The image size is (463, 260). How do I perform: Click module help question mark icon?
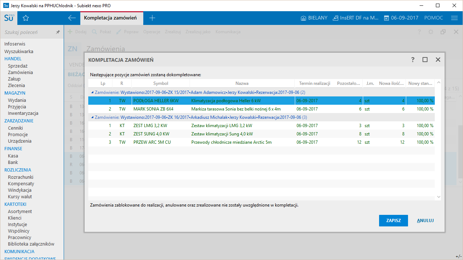click(x=419, y=32)
